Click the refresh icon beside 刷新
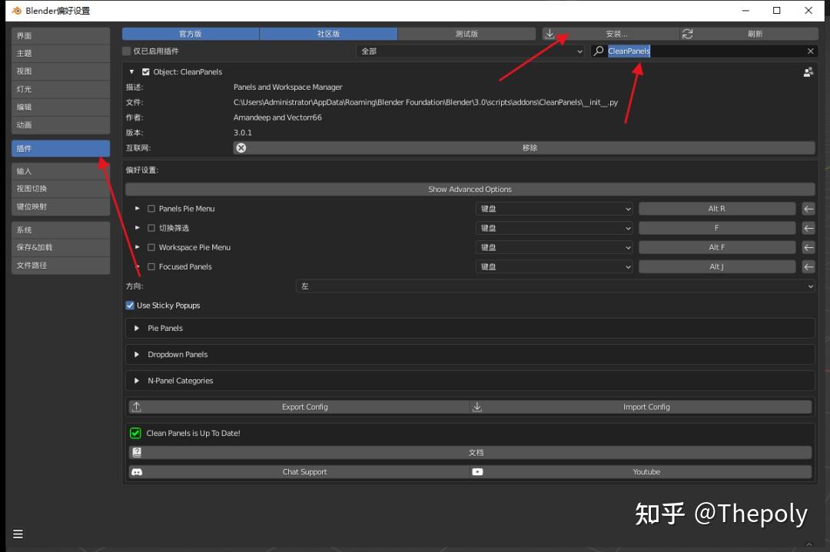 pyautogui.click(x=686, y=34)
